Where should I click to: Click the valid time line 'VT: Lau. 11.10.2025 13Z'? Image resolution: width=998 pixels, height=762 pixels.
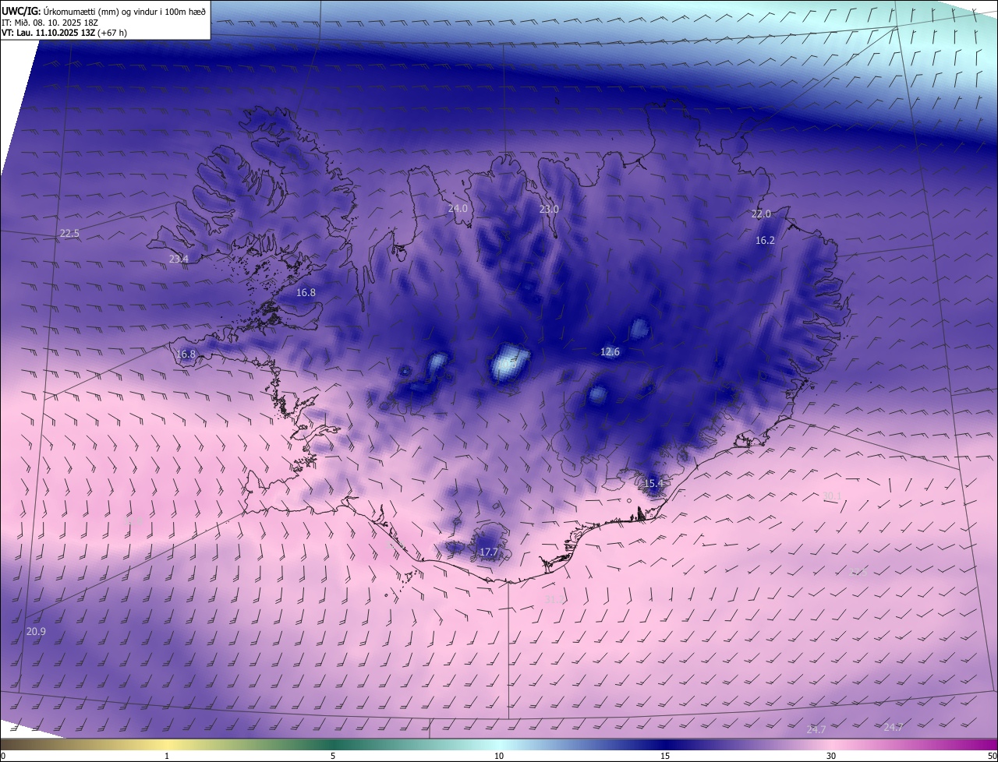48,33
